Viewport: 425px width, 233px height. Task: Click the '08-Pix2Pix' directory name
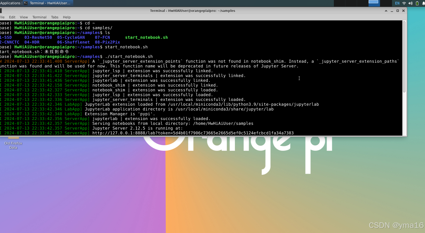tap(107, 42)
